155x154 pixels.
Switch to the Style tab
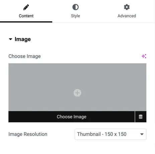tap(76, 11)
